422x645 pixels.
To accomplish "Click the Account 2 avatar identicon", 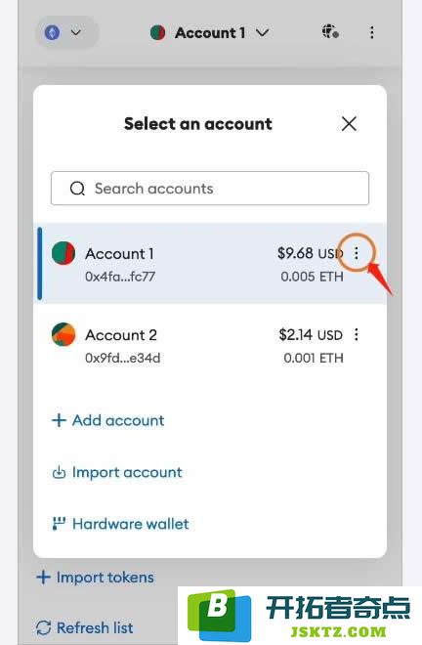I will [x=63, y=334].
